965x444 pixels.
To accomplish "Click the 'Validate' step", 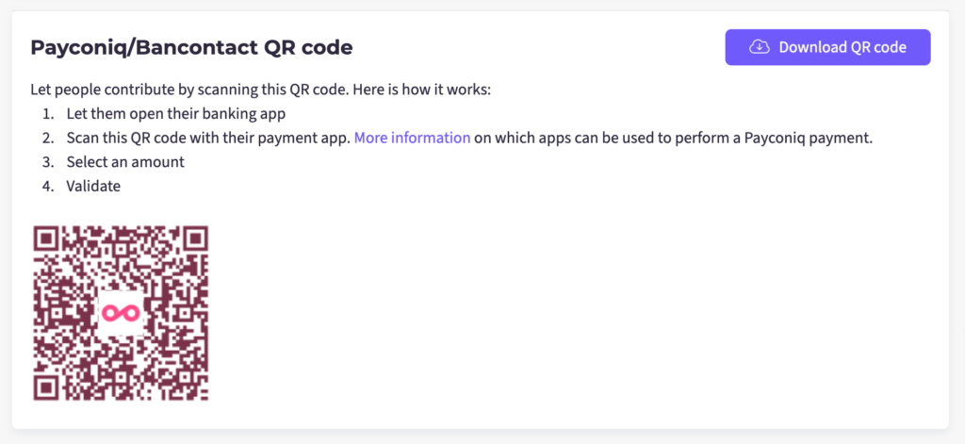I will click(93, 187).
